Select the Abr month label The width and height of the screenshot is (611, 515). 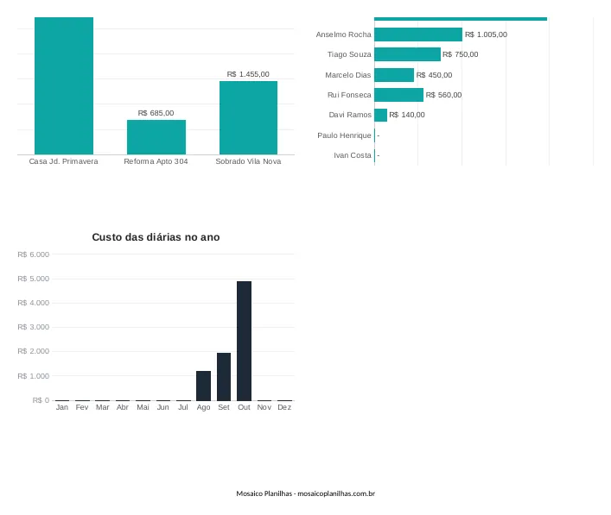(x=123, y=407)
